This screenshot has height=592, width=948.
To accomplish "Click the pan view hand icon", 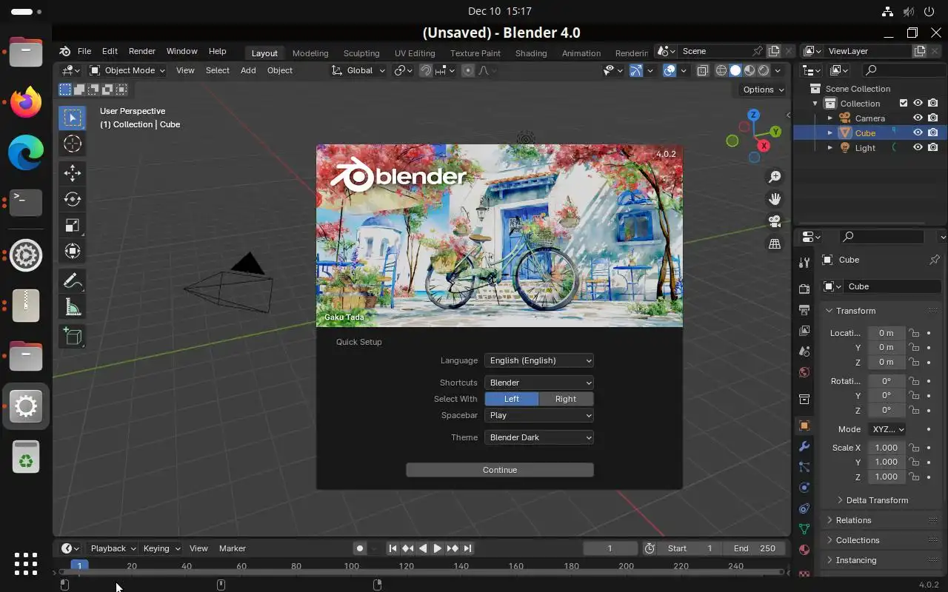I will point(775,199).
